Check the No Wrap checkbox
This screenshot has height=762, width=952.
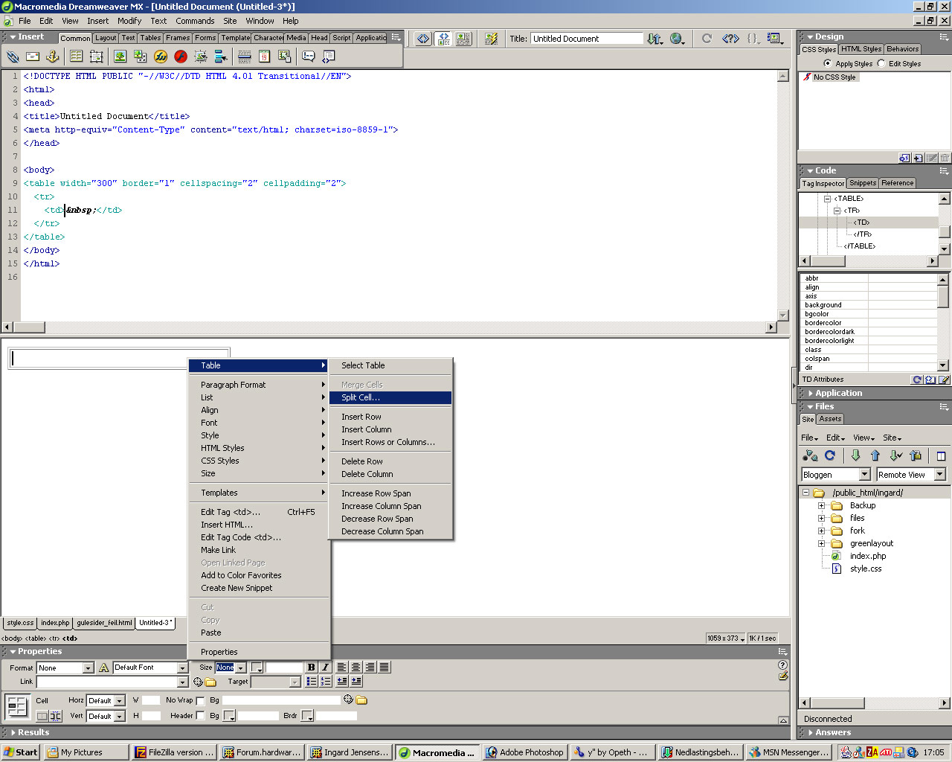point(200,700)
